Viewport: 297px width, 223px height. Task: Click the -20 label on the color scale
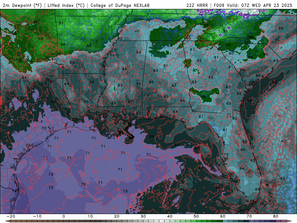coord(11,216)
